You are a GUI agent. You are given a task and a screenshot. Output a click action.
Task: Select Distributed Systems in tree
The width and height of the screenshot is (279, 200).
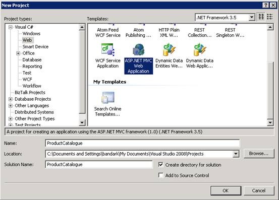(34, 112)
